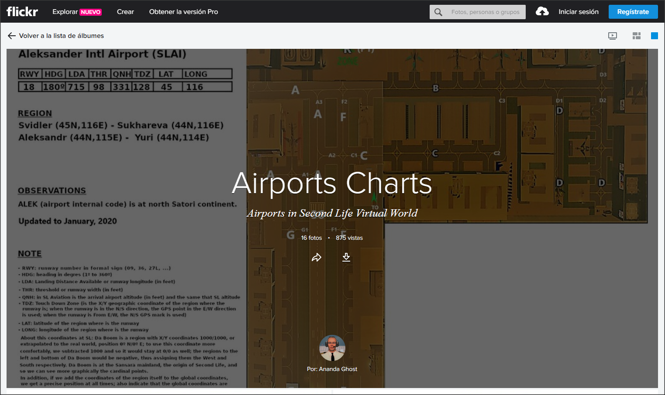
Task: Click the Regístrate button
Action: point(633,12)
